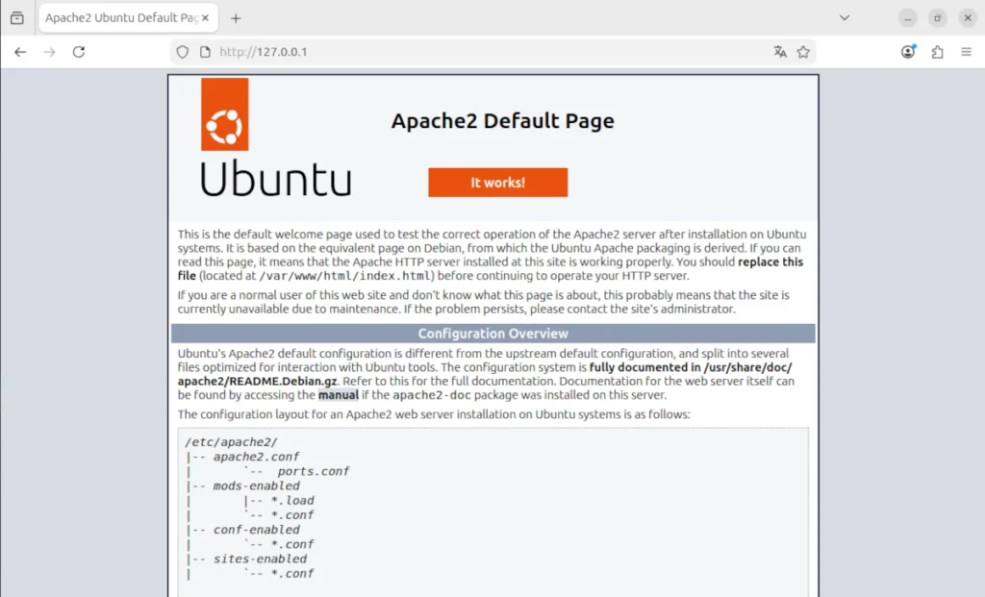Close the Apache2 Ubuntu Default Page tab
The height and width of the screenshot is (597, 985).
(206, 17)
